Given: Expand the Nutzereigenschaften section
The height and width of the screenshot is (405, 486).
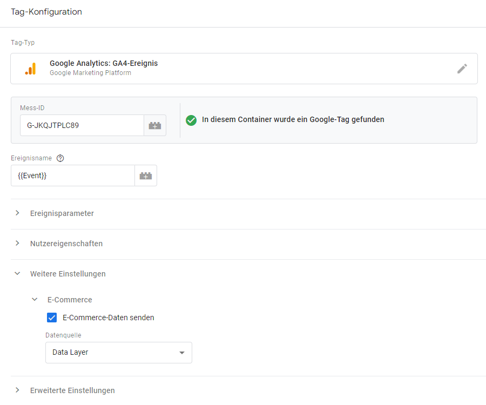Looking at the screenshot, I should point(17,244).
